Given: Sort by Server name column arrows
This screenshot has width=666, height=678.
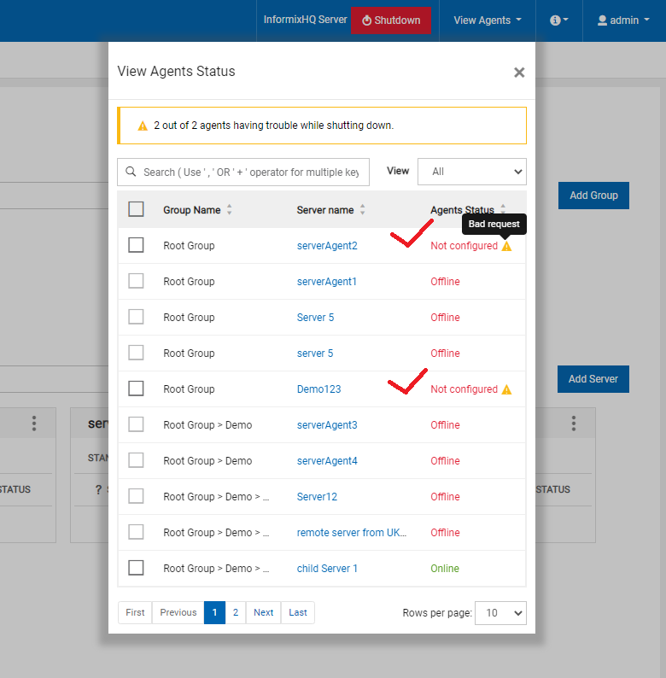Looking at the screenshot, I should 362,210.
